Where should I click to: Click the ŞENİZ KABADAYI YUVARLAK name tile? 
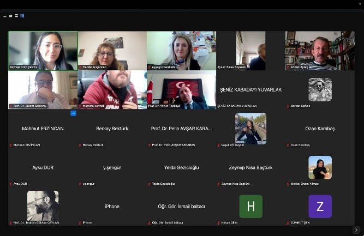click(x=250, y=89)
